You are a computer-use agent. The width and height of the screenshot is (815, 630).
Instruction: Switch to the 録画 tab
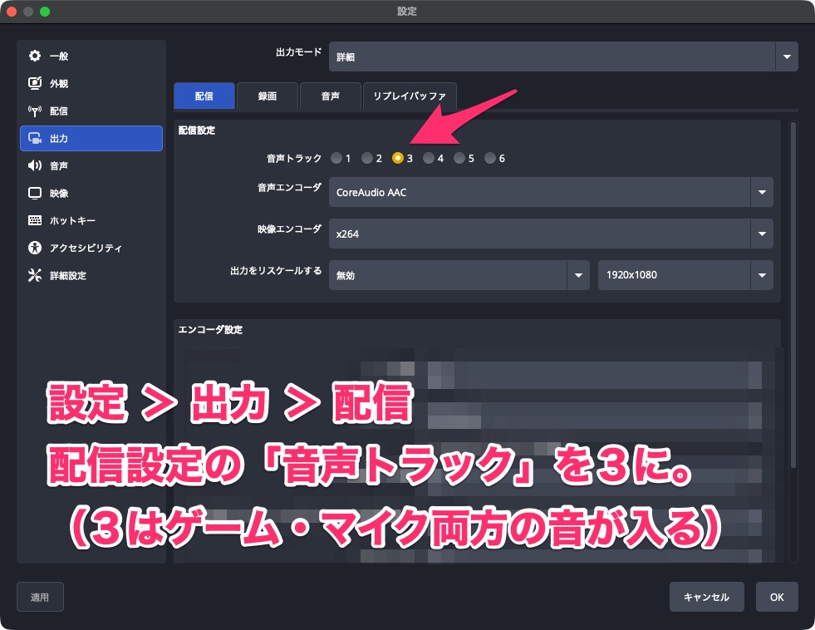tap(268, 96)
